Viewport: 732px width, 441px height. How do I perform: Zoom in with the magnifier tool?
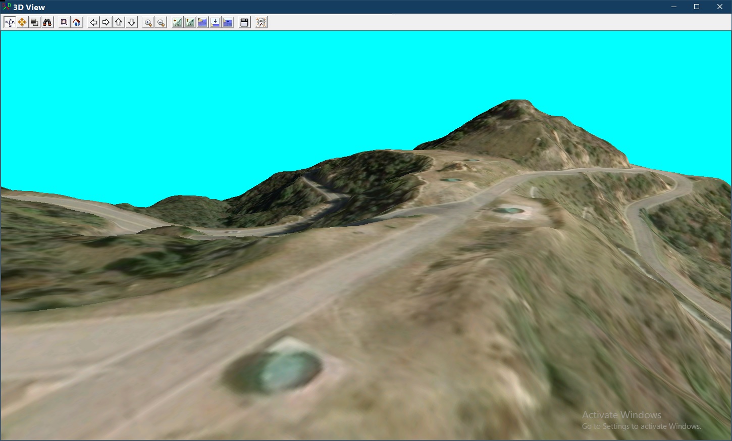(148, 22)
